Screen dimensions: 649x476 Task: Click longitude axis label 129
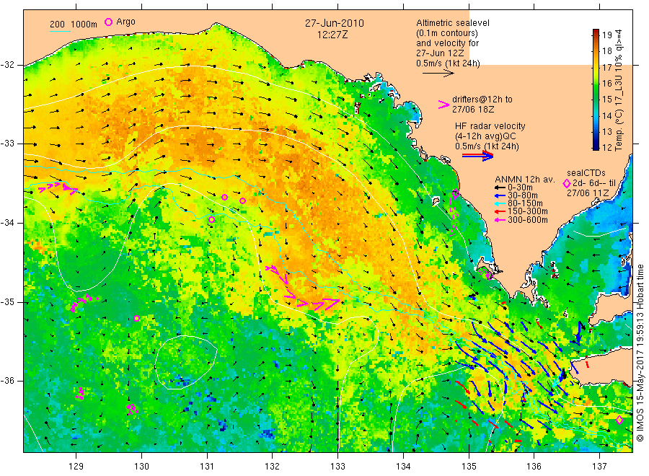click(x=76, y=466)
